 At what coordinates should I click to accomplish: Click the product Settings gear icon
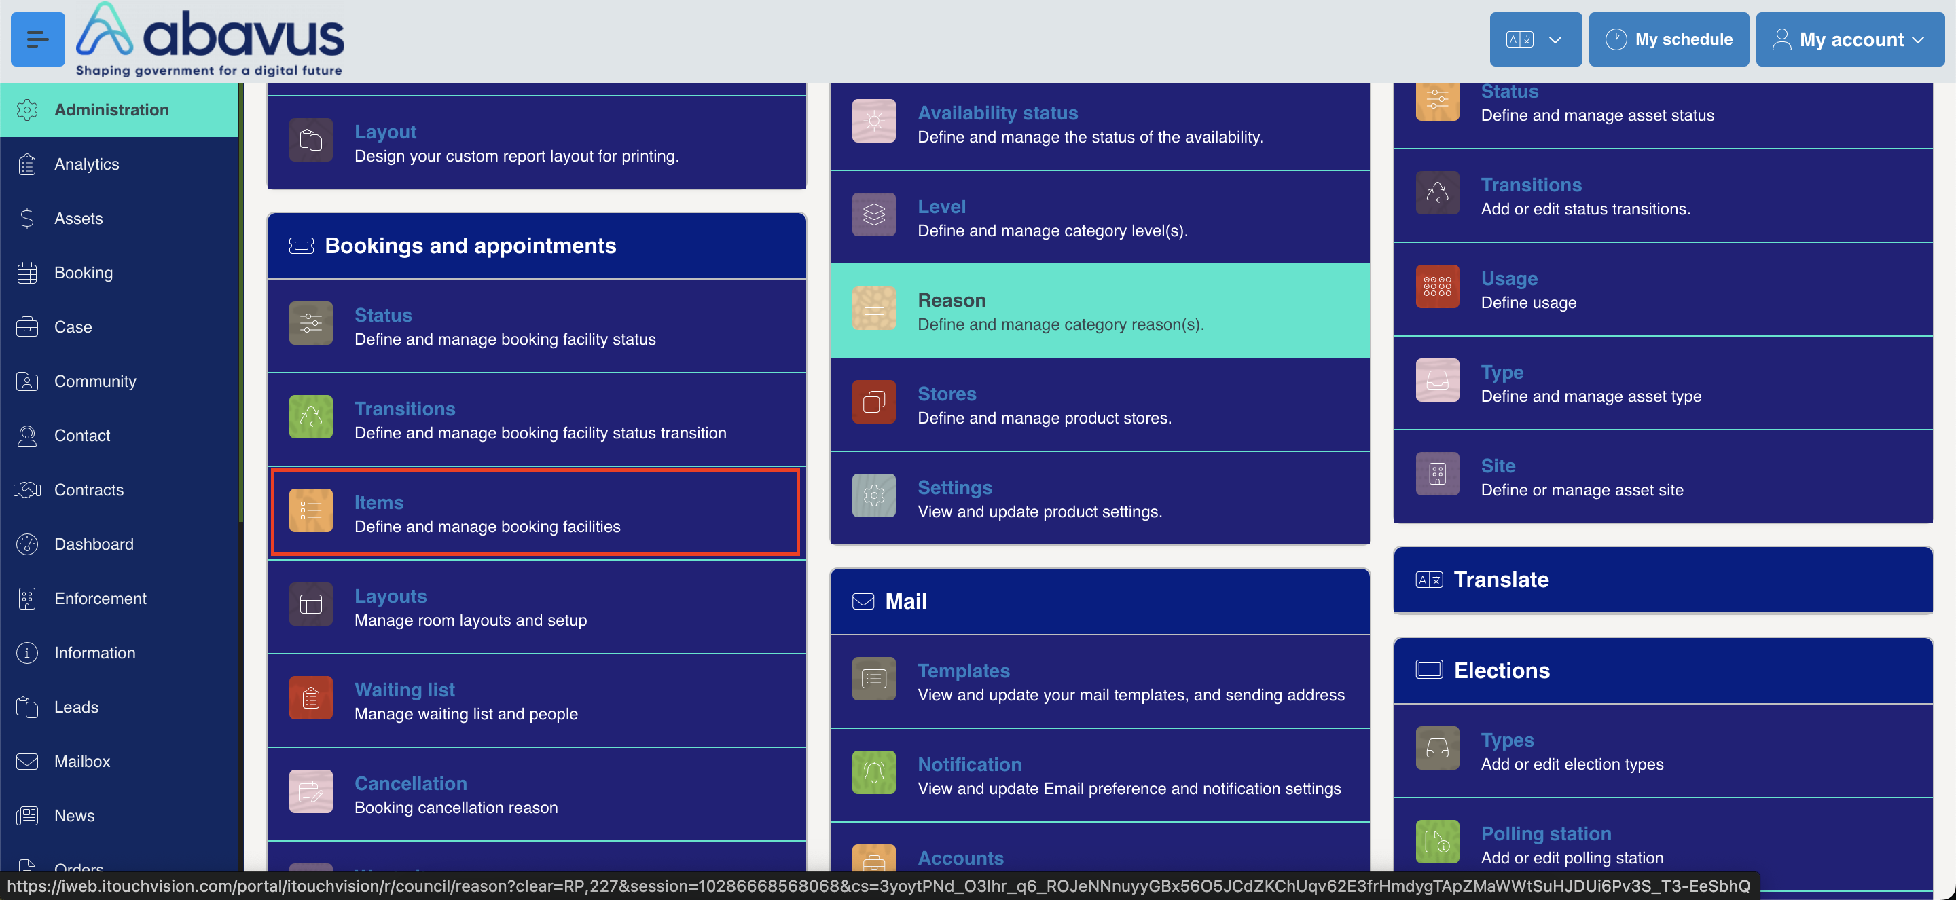(874, 495)
